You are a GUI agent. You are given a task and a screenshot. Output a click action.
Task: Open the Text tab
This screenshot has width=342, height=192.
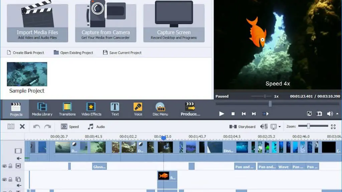115,109
